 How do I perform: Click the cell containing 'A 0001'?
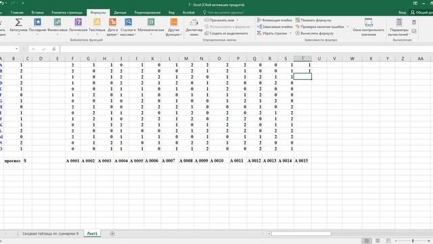pos(72,161)
